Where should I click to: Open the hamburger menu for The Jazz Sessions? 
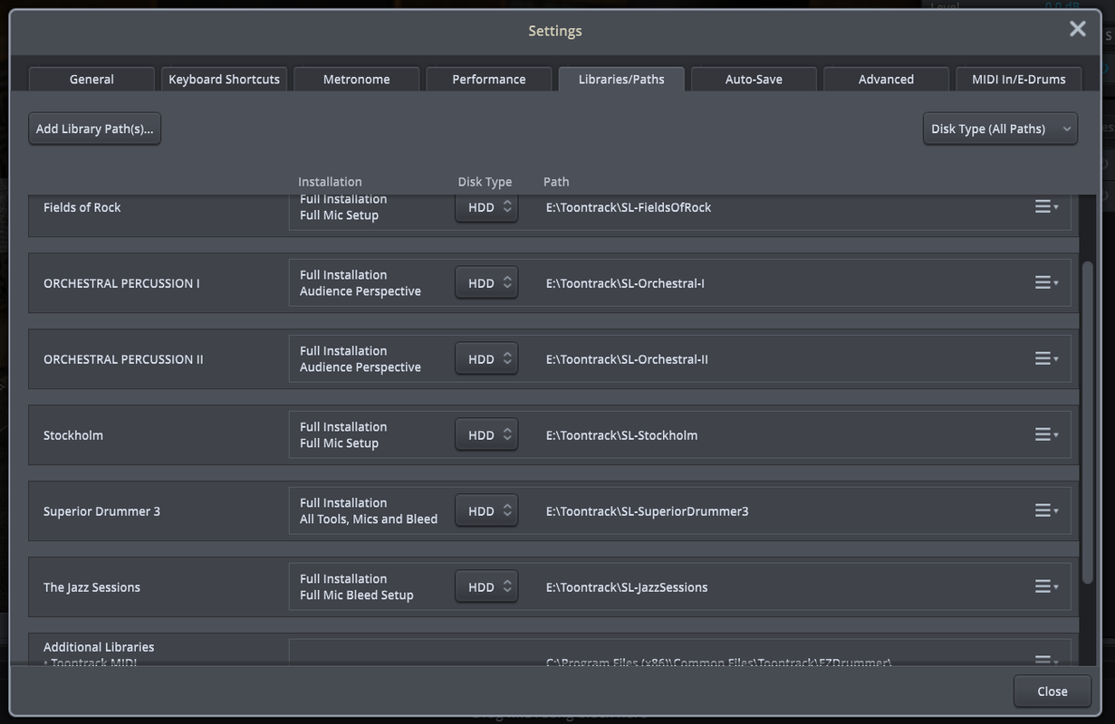1046,587
